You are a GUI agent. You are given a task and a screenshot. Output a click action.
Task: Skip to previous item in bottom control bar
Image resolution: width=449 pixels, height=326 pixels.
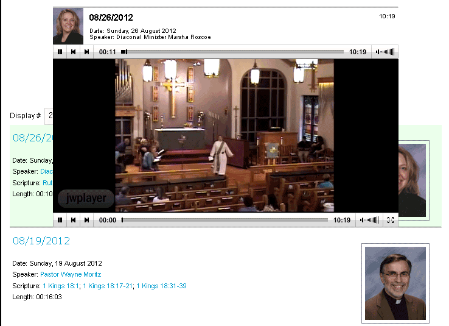[73, 220]
